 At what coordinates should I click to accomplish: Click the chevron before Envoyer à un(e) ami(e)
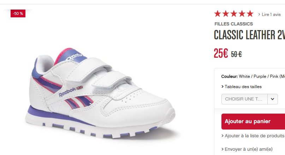(x=222, y=149)
